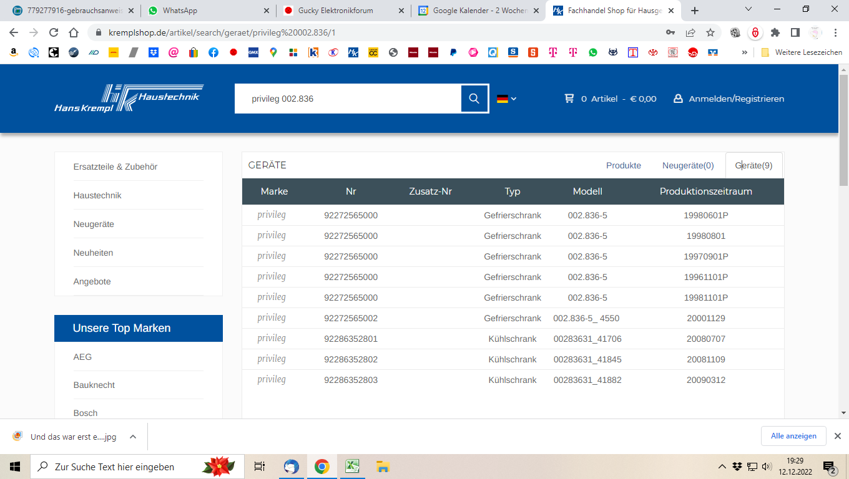The image size is (849, 479).
Task: Open the Dropbox bookmark icon
Action: (x=154, y=53)
